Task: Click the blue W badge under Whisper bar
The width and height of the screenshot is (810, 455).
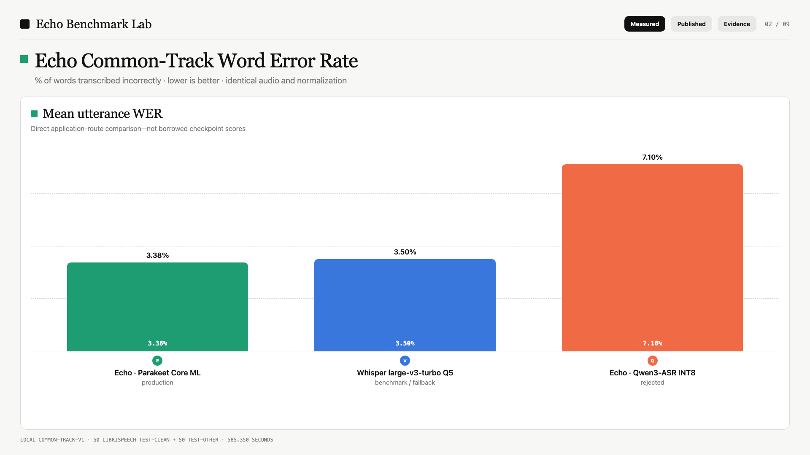Action: [x=405, y=361]
